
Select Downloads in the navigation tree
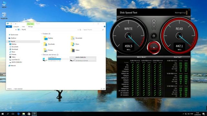15,49
